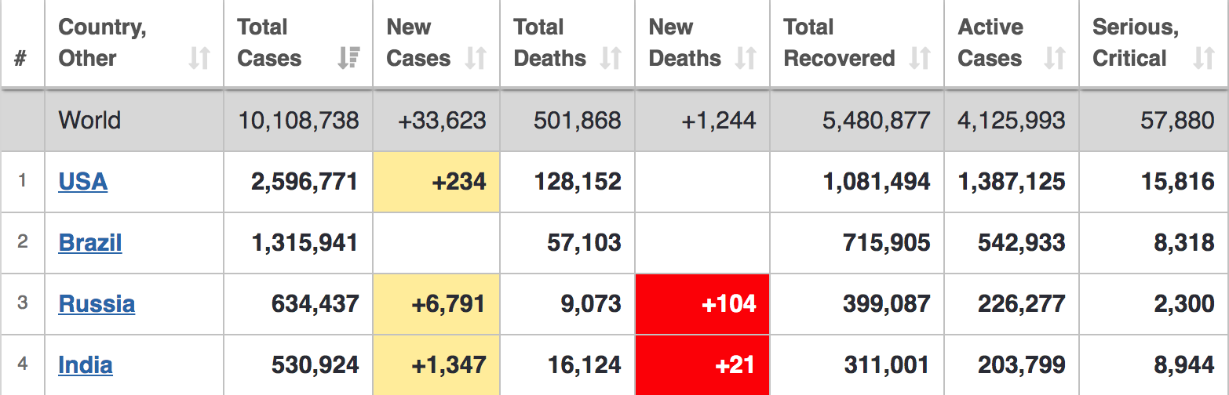Select Brazil's 715,905 total recovered cell
Viewport: 1229px width, 395px height.
(887, 243)
